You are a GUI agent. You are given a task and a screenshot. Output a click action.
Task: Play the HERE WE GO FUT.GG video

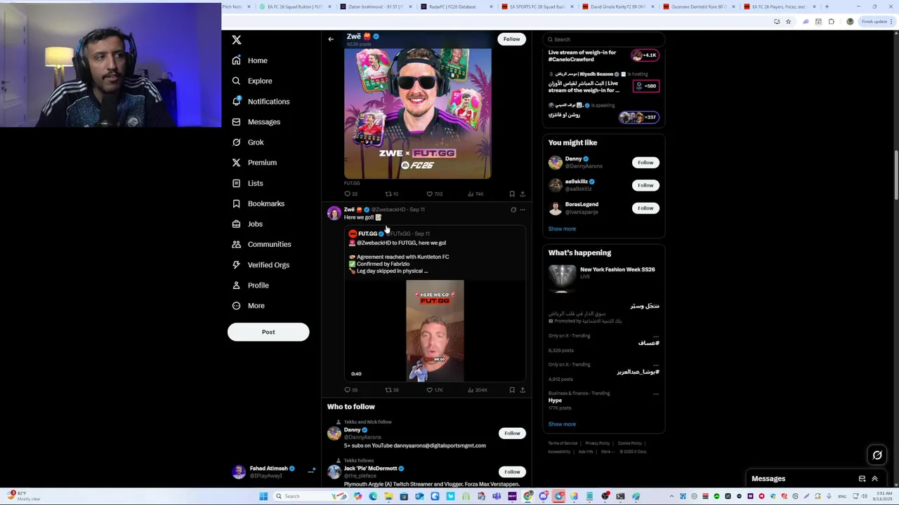tap(435, 330)
